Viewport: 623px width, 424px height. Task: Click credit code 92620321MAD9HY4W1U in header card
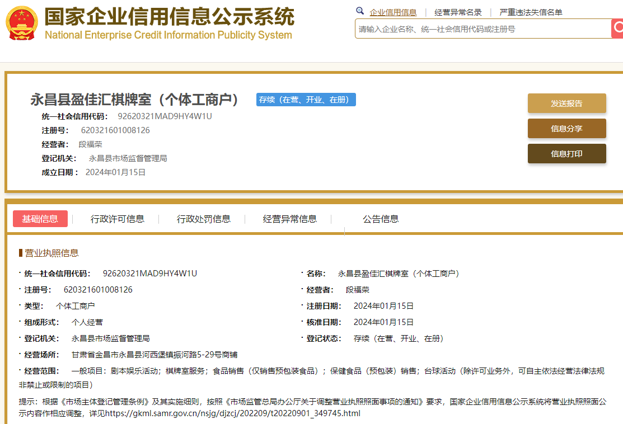(x=165, y=116)
